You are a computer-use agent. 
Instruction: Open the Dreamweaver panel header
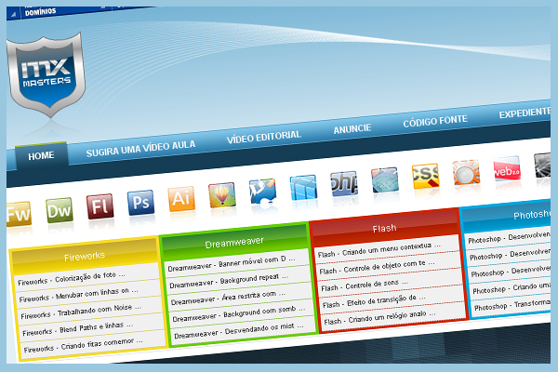tap(234, 242)
